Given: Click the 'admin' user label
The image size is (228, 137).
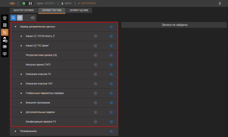Looking at the screenshot, I should point(67,3).
